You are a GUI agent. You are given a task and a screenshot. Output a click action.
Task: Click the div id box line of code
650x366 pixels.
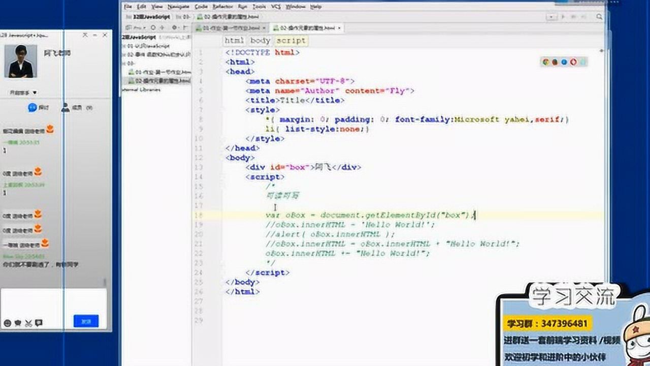[x=303, y=167]
